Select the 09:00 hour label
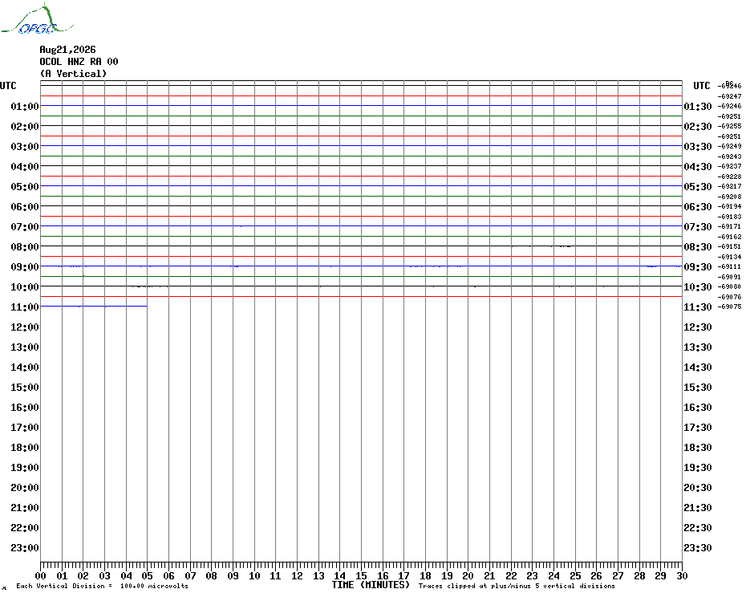Screen dimensions: 746x597 coord(25,266)
